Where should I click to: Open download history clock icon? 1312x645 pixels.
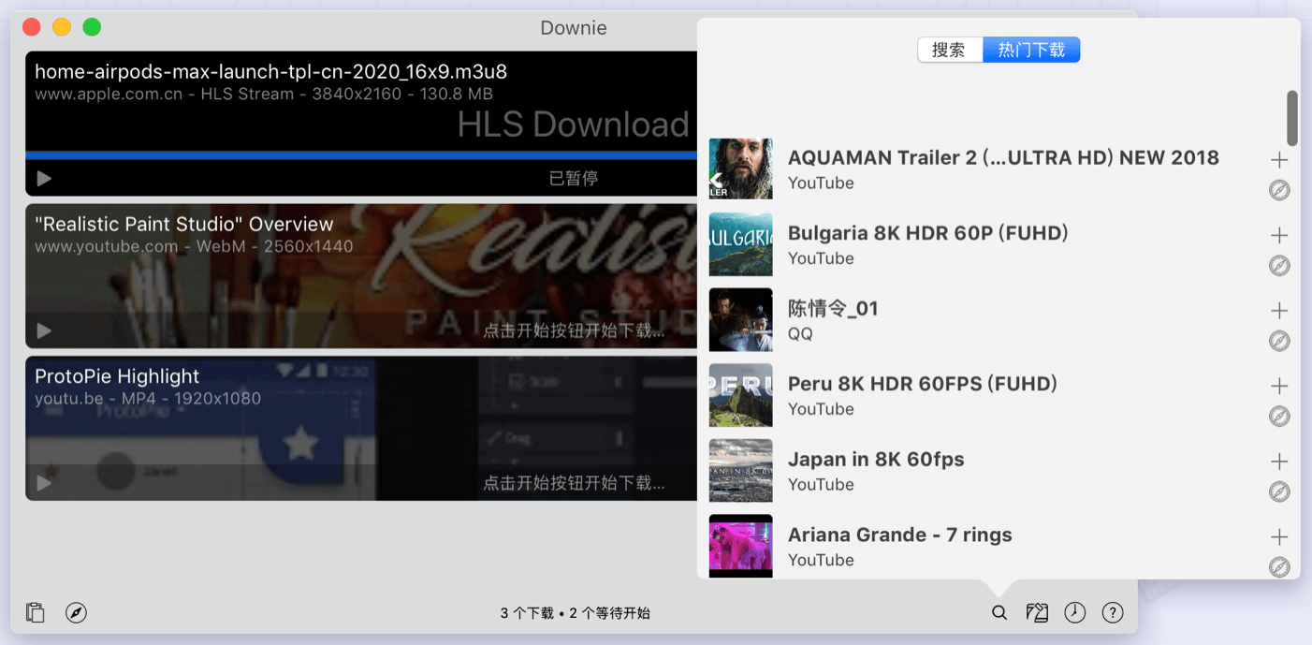(1075, 613)
